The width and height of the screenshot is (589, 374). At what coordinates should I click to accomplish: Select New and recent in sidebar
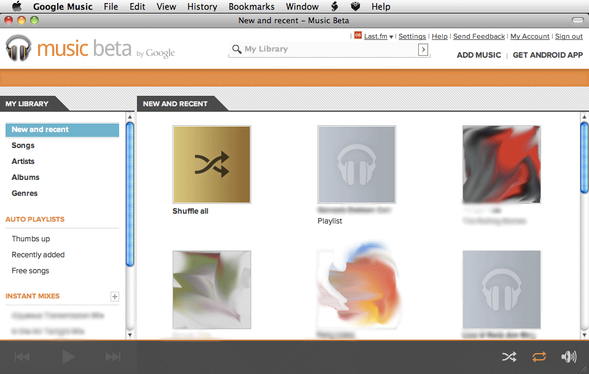63,130
